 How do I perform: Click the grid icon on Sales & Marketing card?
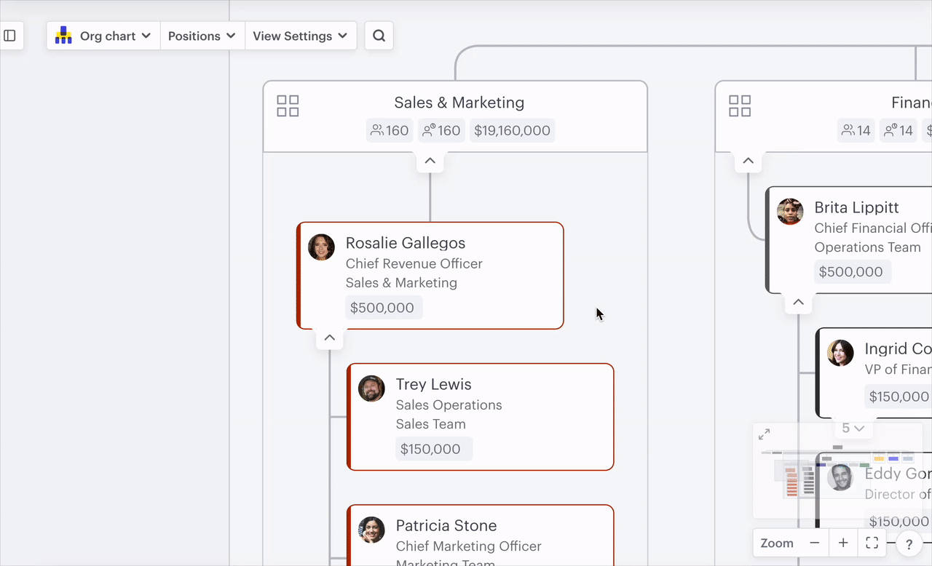[288, 105]
